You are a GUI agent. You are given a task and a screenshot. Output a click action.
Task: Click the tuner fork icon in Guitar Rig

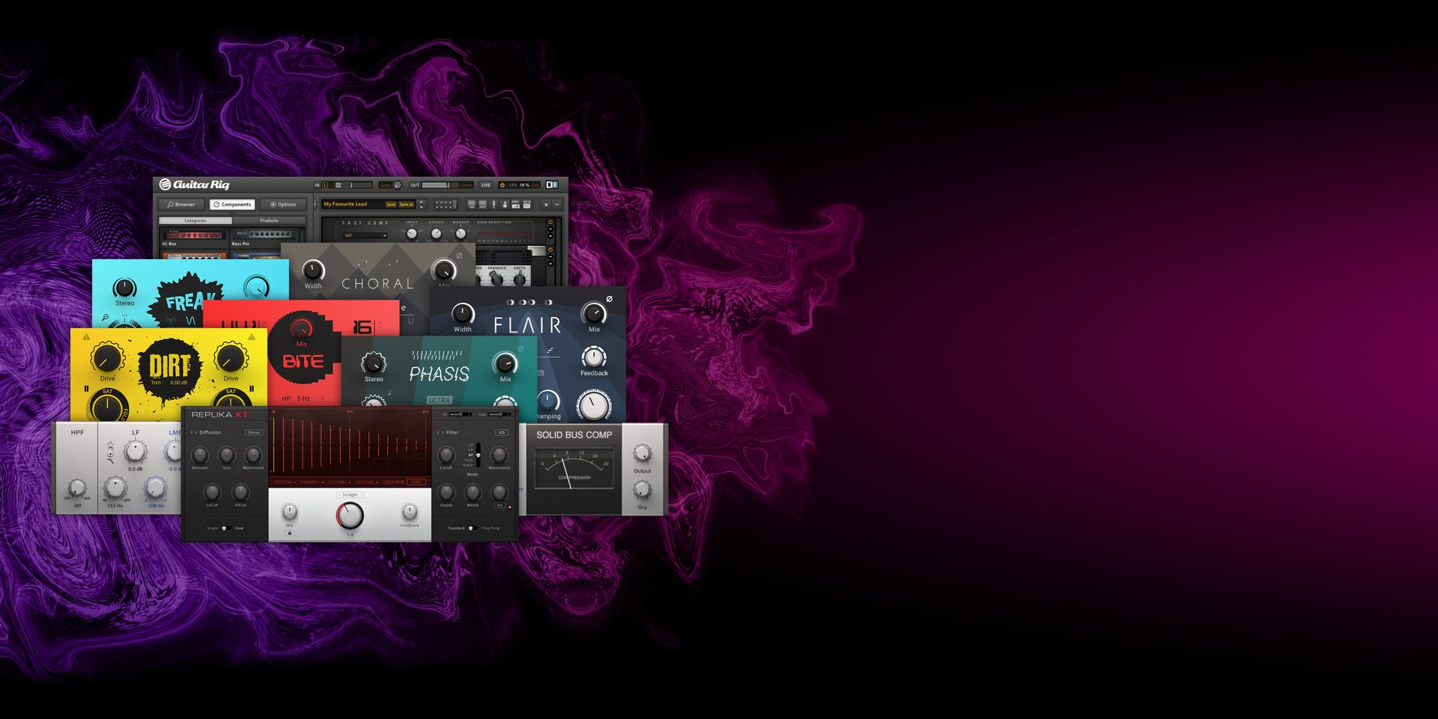(494, 204)
